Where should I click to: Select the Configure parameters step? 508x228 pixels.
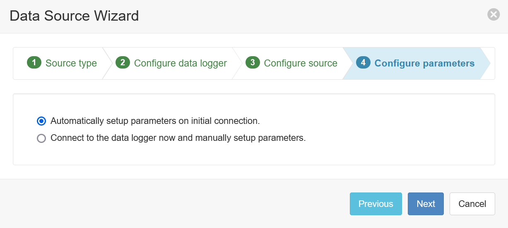coord(416,63)
